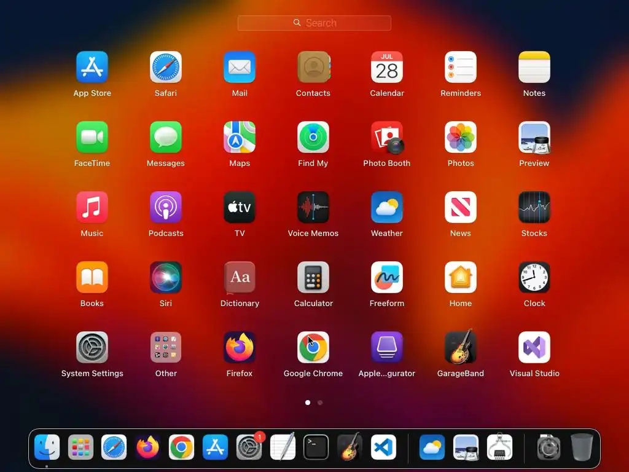Open System Settings with badge in the Dock
The height and width of the screenshot is (472, 629).
(x=249, y=447)
